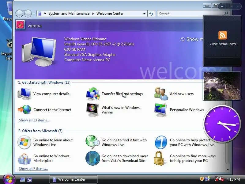This screenshot has height=184, width=245.
Task: Click the Sidebar next gadgets arrow
Action: point(238,6)
